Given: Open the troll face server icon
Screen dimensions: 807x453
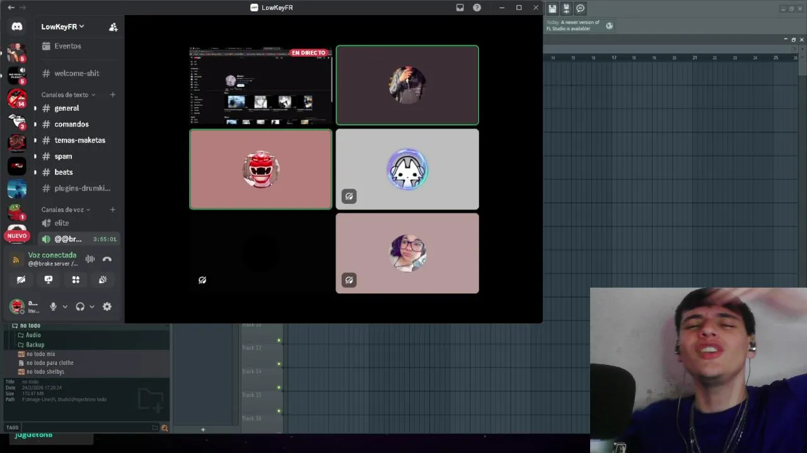Looking at the screenshot, I should pyautogui.click(x=17, y=121).
